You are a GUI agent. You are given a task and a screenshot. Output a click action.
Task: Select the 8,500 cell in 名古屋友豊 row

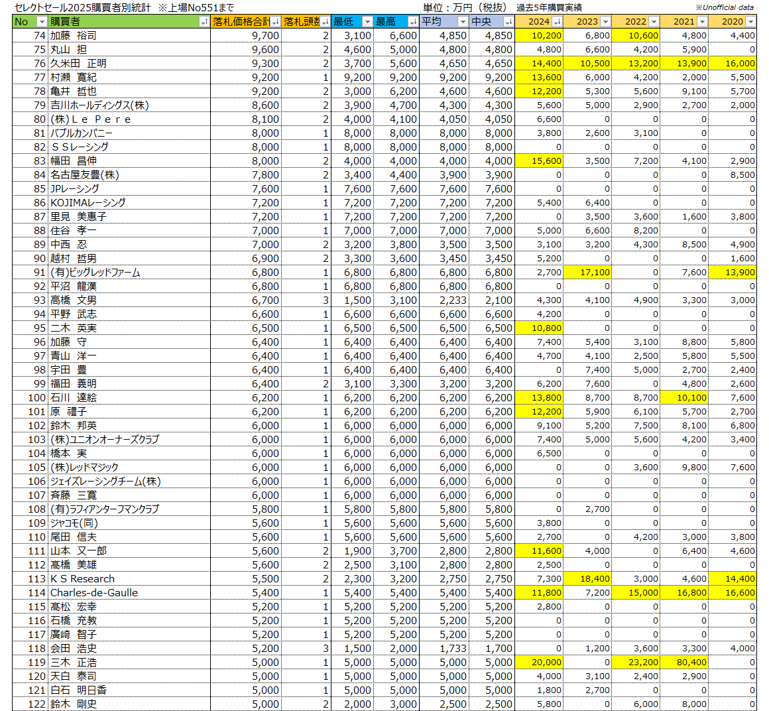click(733, 175)
